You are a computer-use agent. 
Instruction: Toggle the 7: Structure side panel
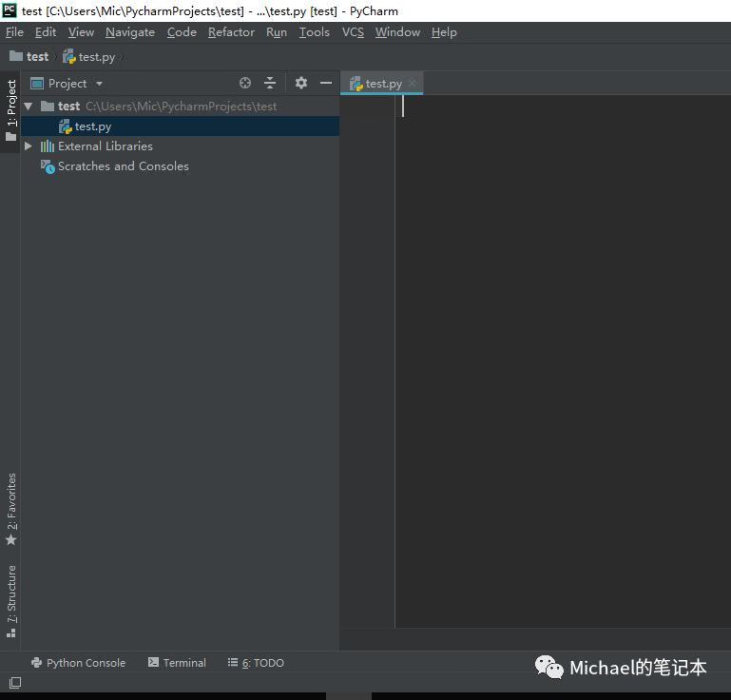[x=11, y=597]
